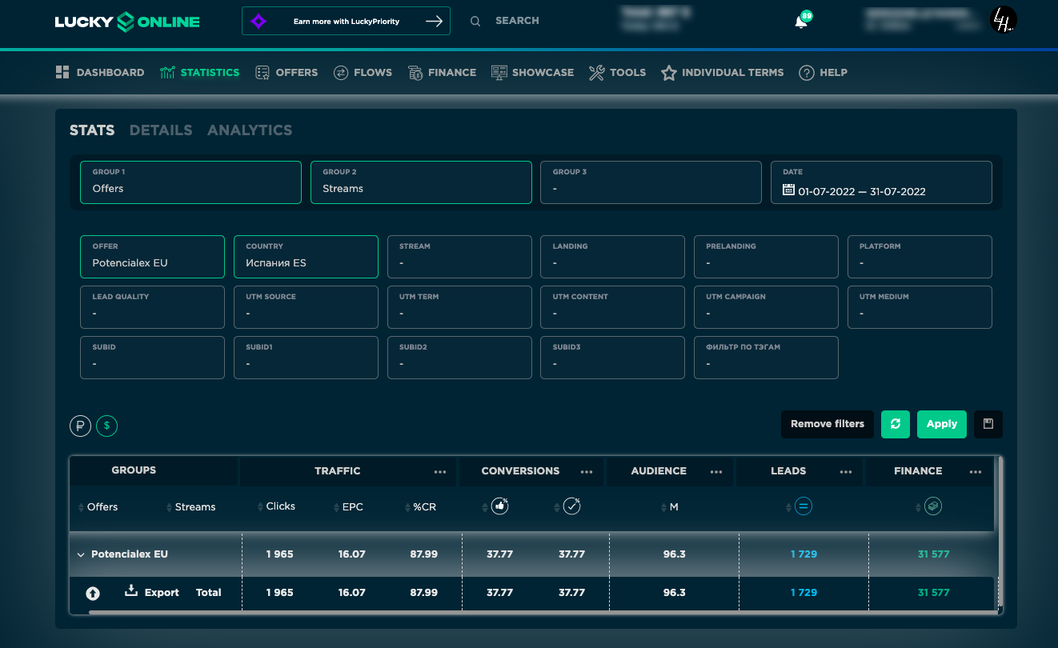The image size is (1058, 648).
Task: Open the notifications bell
Action: point(801,22)
